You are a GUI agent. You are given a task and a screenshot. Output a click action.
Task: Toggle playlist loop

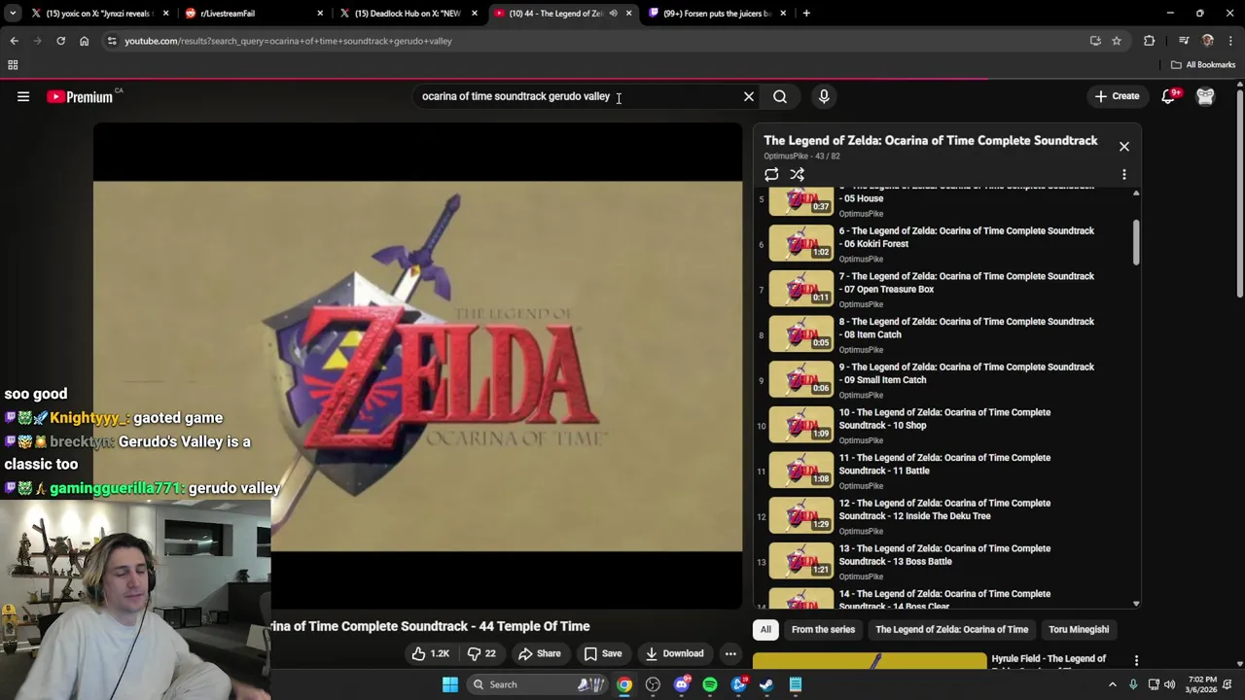click(x=771, y=174)
